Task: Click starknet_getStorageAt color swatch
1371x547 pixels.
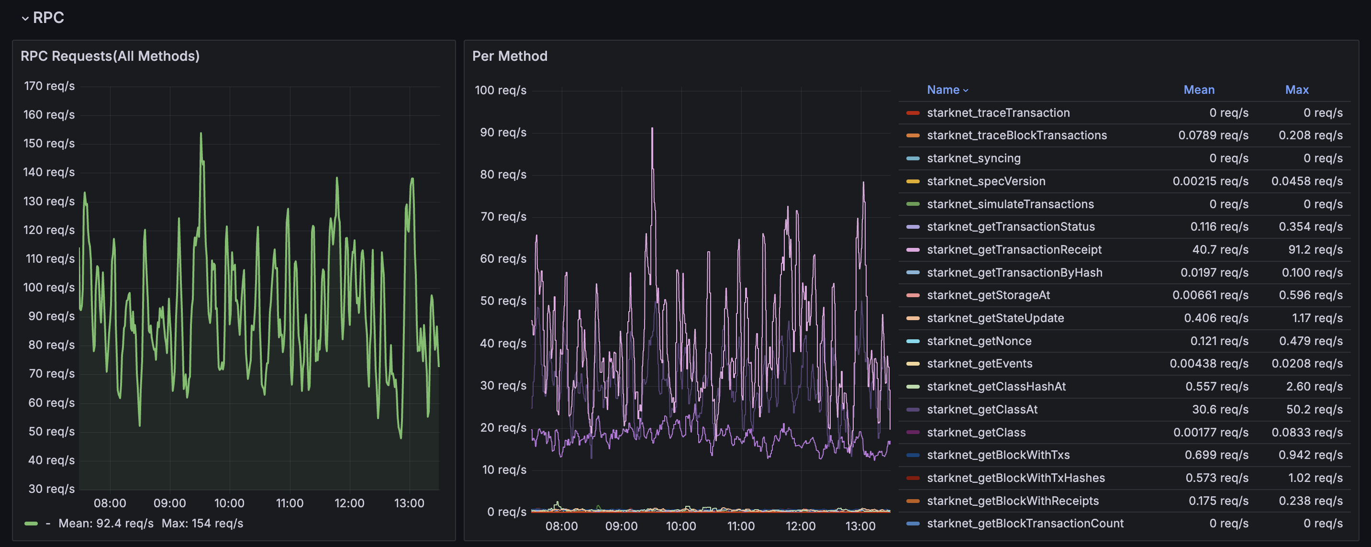Action: click(x=913, y=295)
